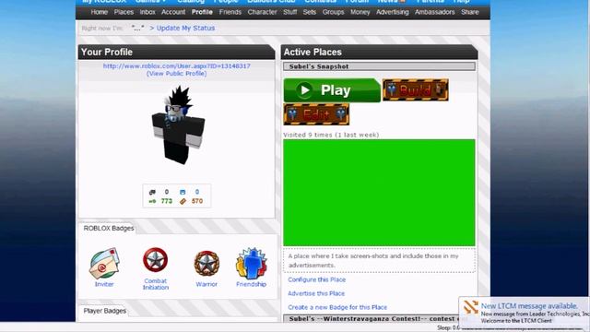590x332 pixels.
Task: Expand the Subel's Snapshot place header
Action: click(x=379, y=66)
